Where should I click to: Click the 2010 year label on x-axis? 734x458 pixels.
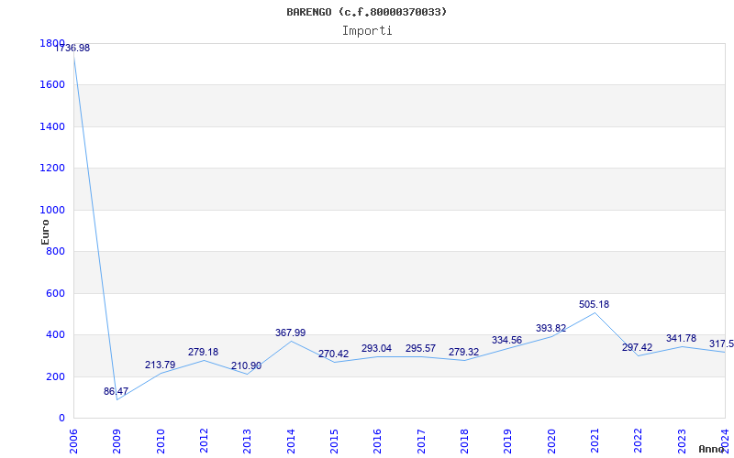(x=161, y=442)
